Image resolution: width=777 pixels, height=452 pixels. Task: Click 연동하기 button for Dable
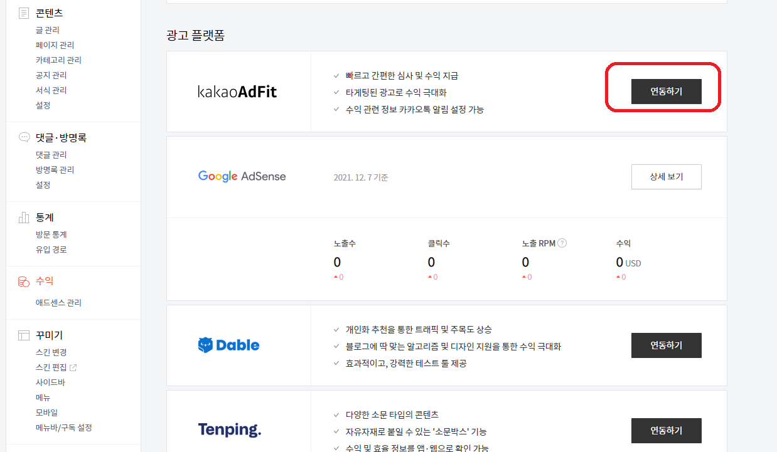pos(666,345)
